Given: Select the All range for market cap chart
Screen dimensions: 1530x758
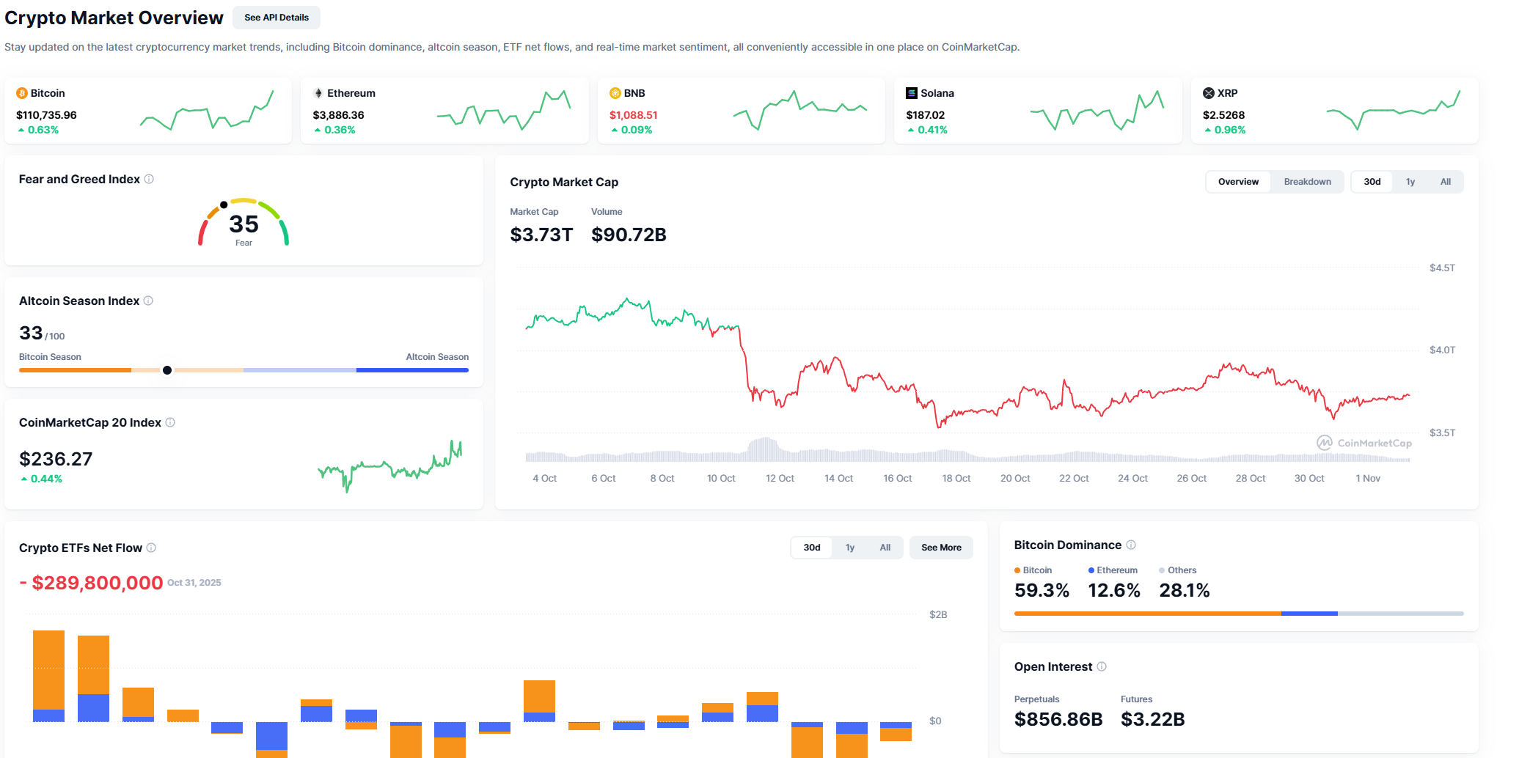Looking at the screenshot, I should [1446, 181].
